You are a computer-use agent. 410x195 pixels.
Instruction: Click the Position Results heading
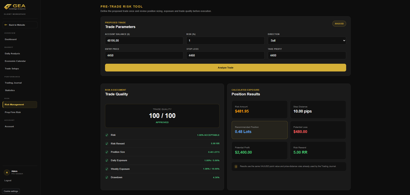click(x=246, y=94)
